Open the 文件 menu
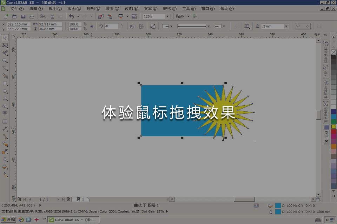 point(17,9)
